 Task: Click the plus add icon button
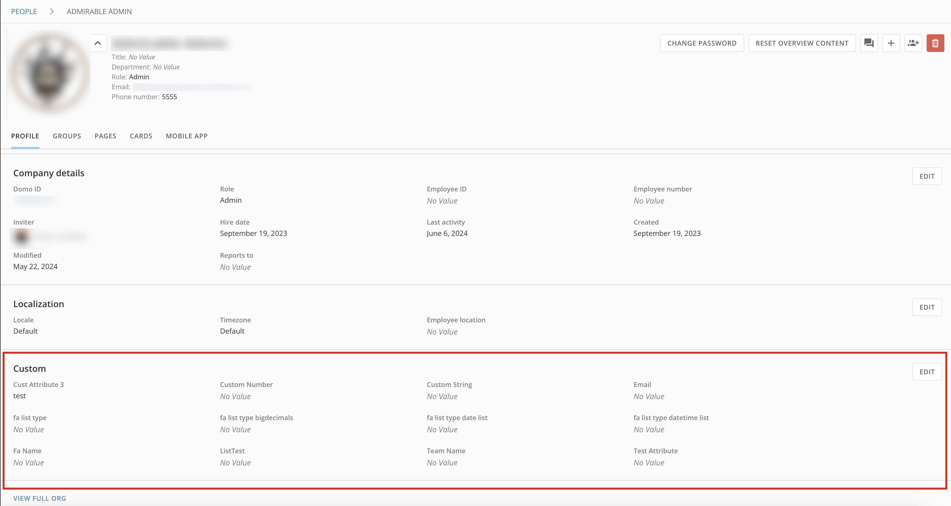[891, 43]
